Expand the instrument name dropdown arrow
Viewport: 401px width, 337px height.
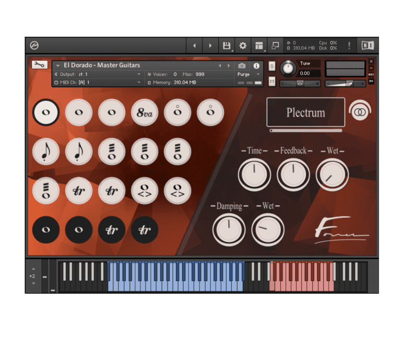[x=58, y=66]
